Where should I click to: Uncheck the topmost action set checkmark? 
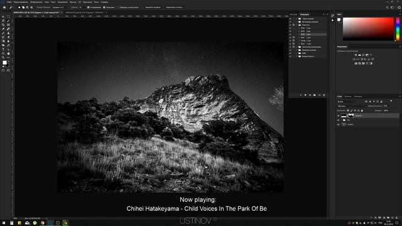tap(290, 19)
